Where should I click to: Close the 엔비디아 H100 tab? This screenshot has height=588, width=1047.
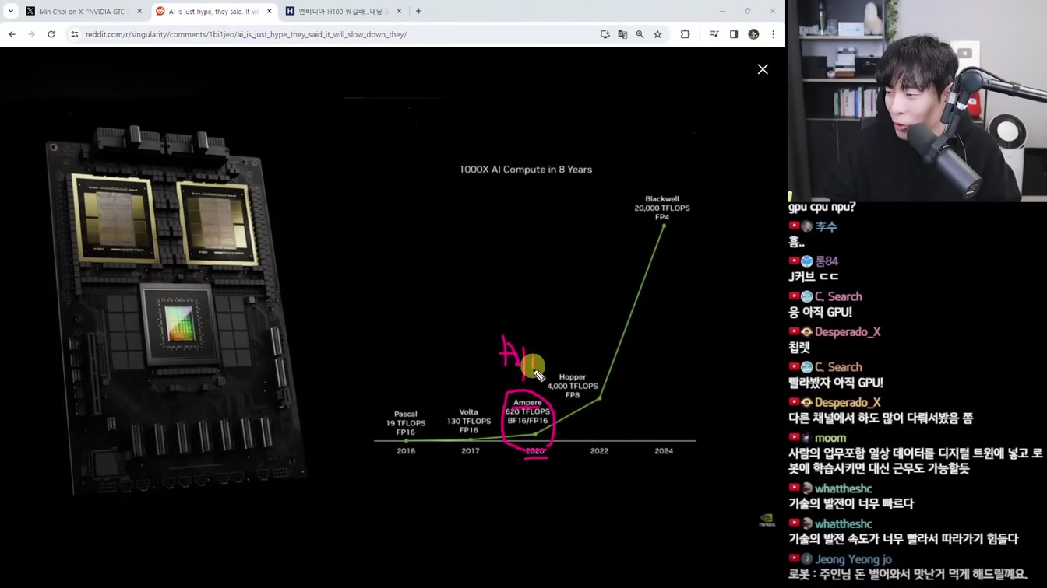[399, 12]
